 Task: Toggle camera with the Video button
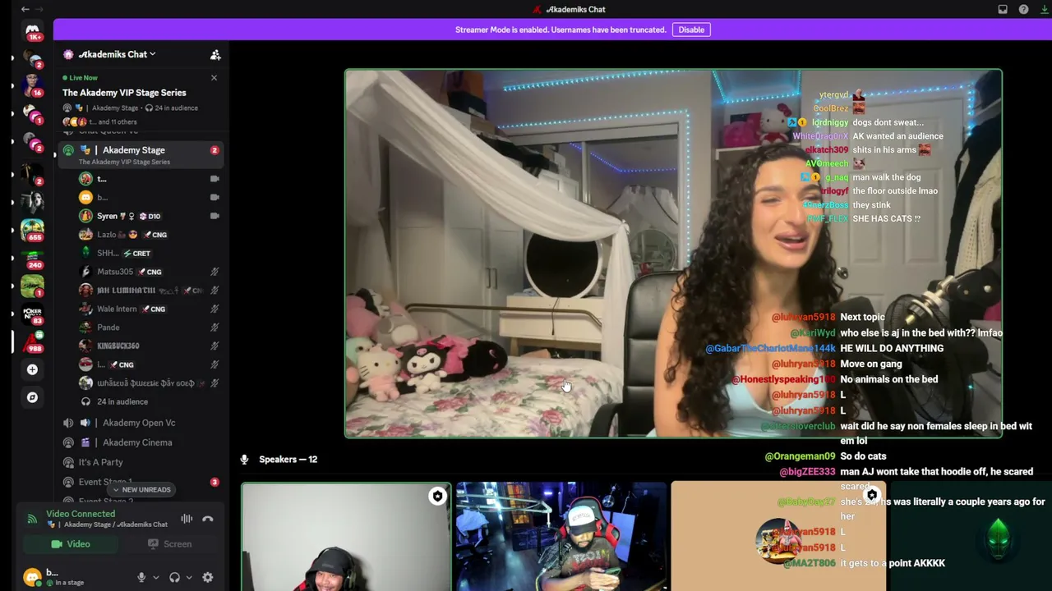click(71, 544)
